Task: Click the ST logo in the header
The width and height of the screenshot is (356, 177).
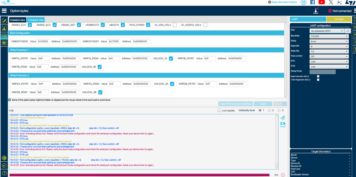Action: (350, 2)
